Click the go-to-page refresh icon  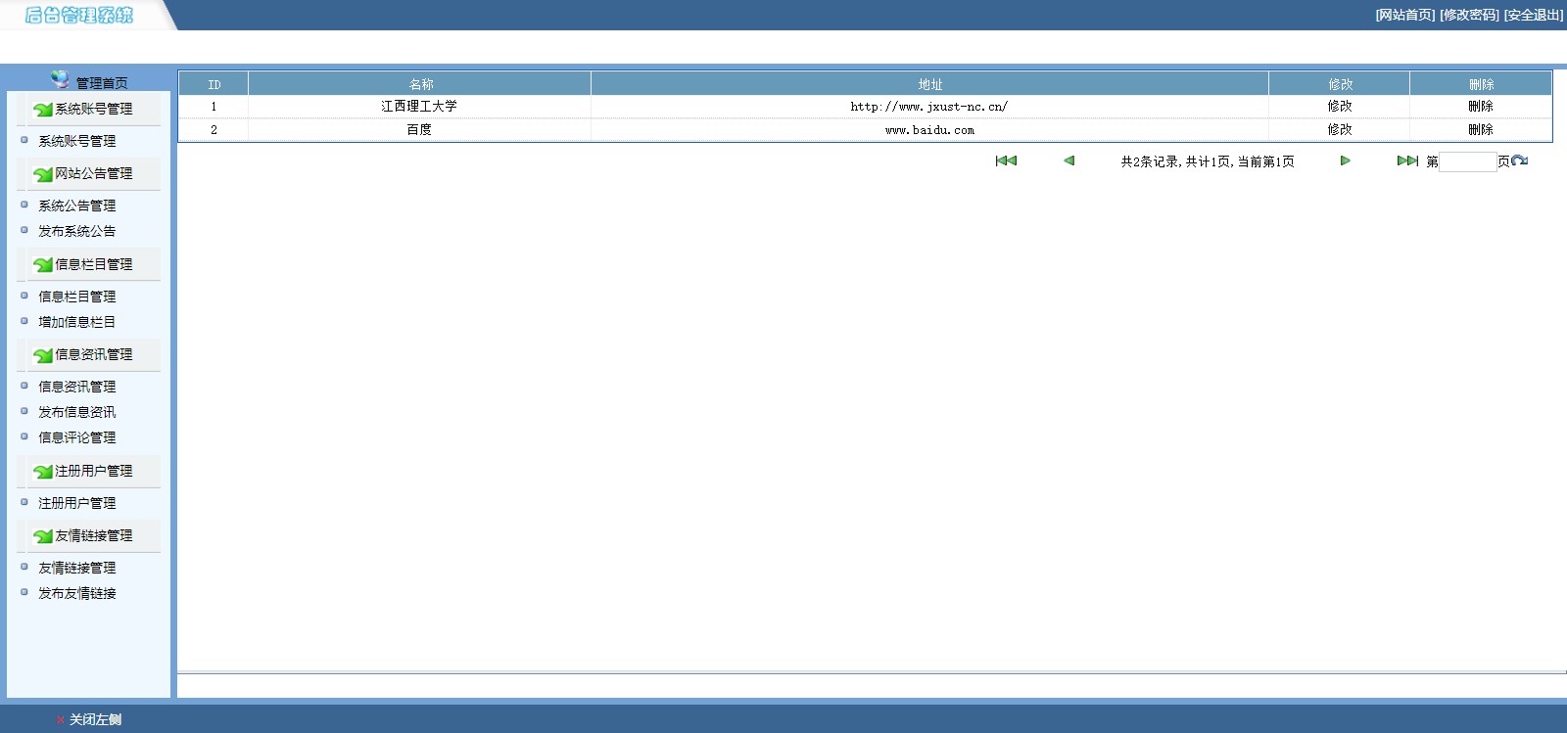point(1519,160)
